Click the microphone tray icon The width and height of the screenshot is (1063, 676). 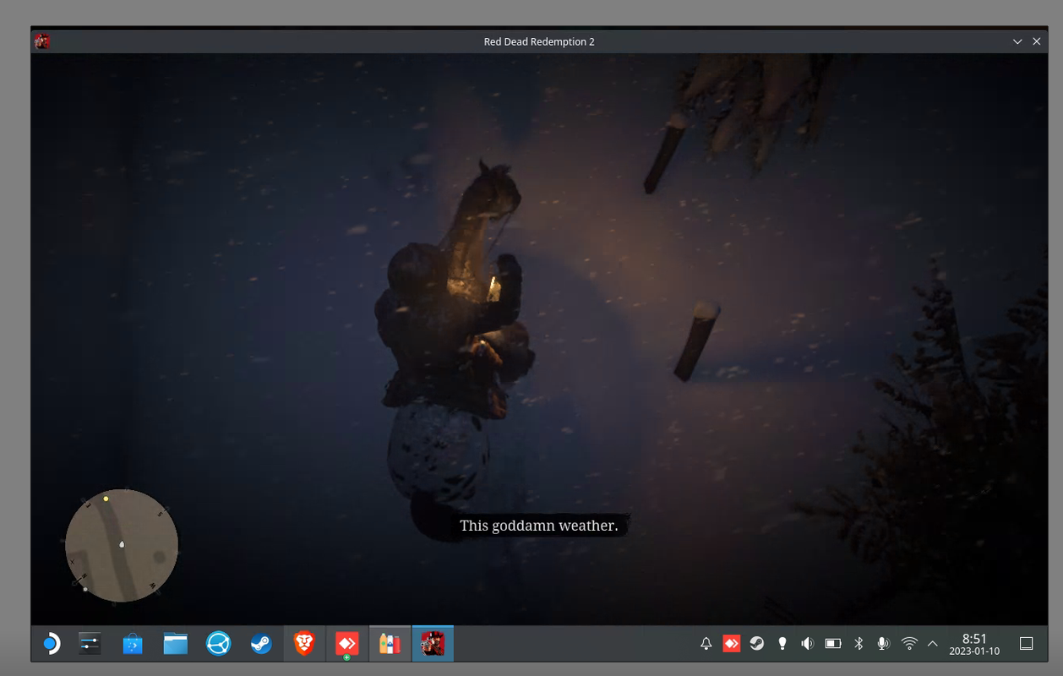pos(883,644)
